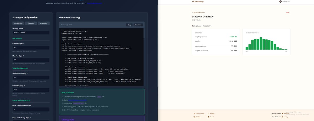The height and width of the screenshot is (121, 314).
Task: Click the How to Submit heading
Action: (x=68, y=93)
